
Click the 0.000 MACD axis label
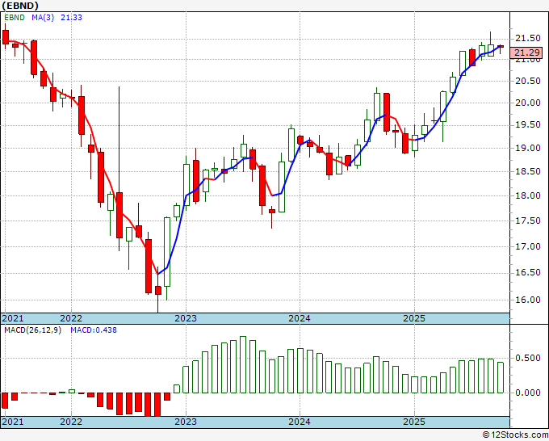528,393
